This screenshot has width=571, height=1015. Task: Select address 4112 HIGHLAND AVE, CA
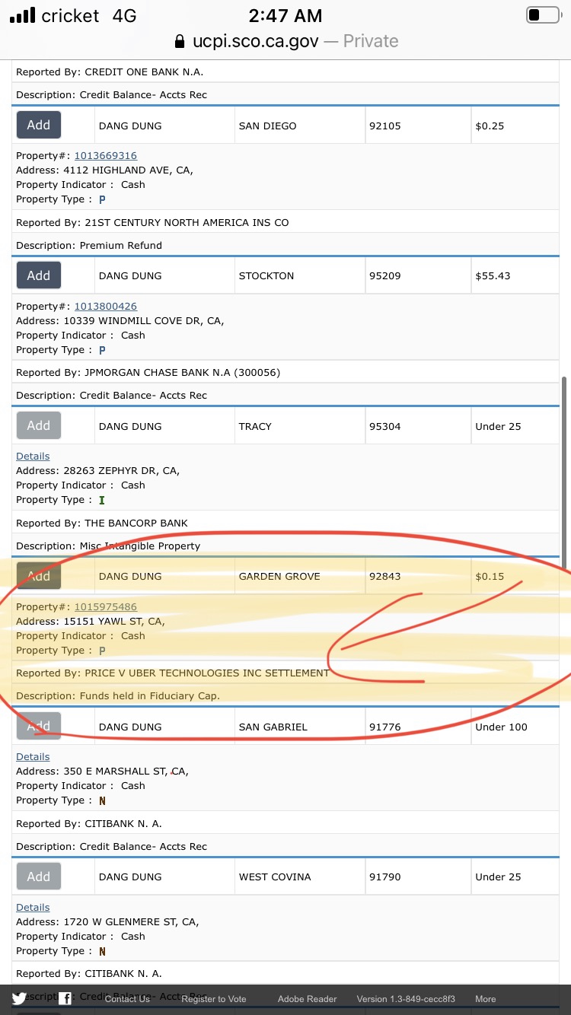coord(128,170)
